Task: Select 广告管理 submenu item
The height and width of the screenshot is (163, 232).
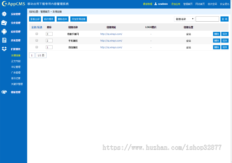Action: [x=16, y=72]
